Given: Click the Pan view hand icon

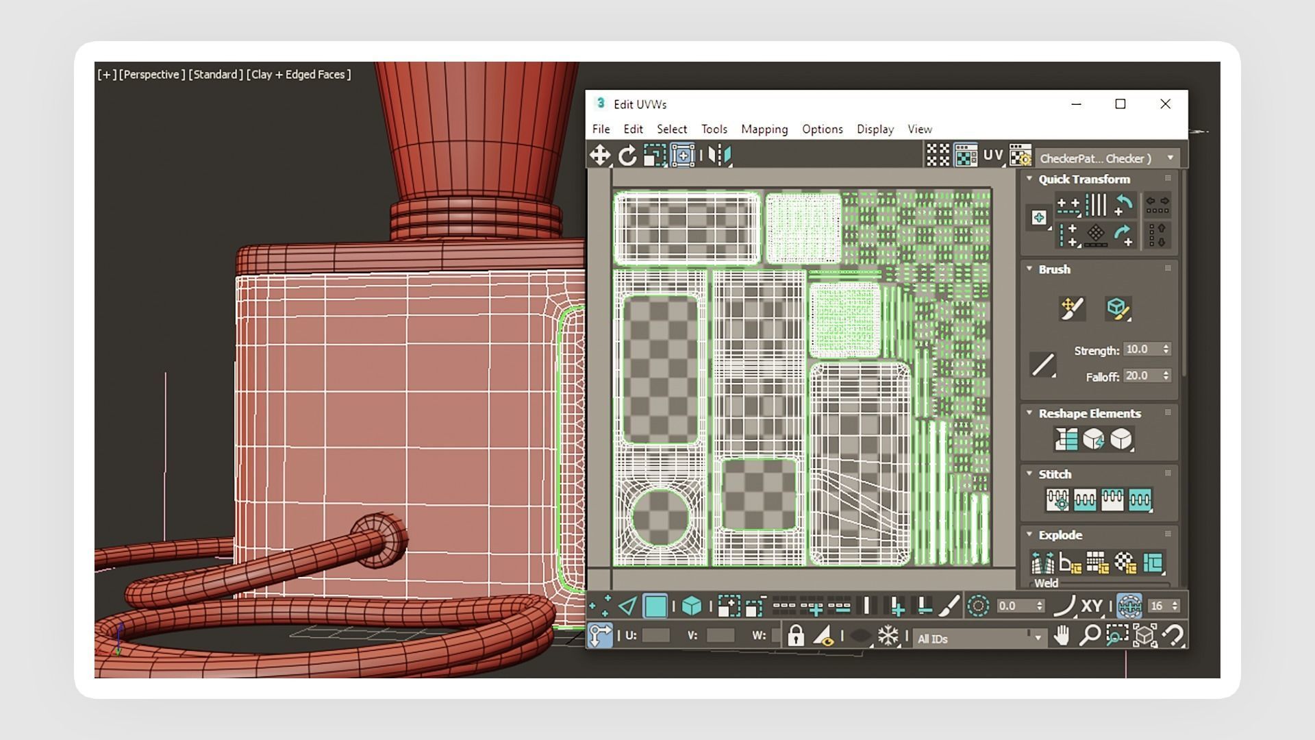Looking at the screenshot, I should [1062, 637].
